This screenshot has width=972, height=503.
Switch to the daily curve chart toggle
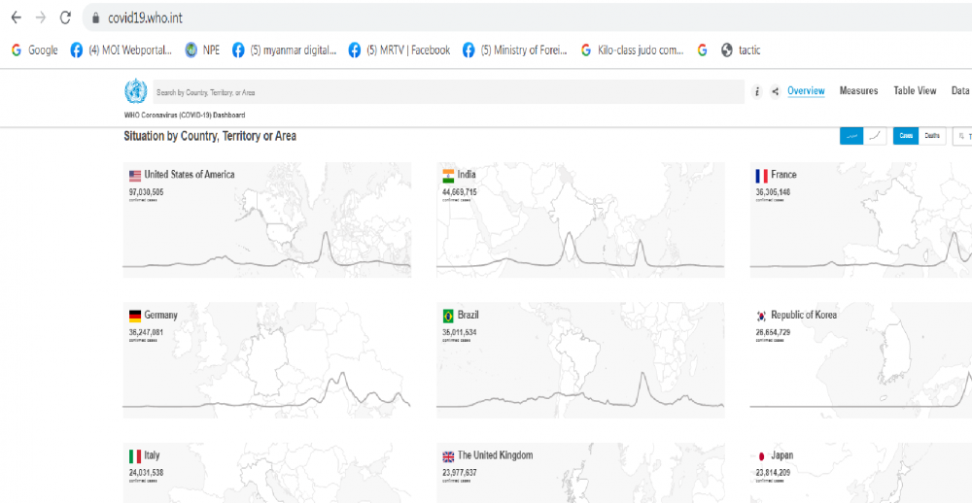pyautogui.click(x=850, y=136)
